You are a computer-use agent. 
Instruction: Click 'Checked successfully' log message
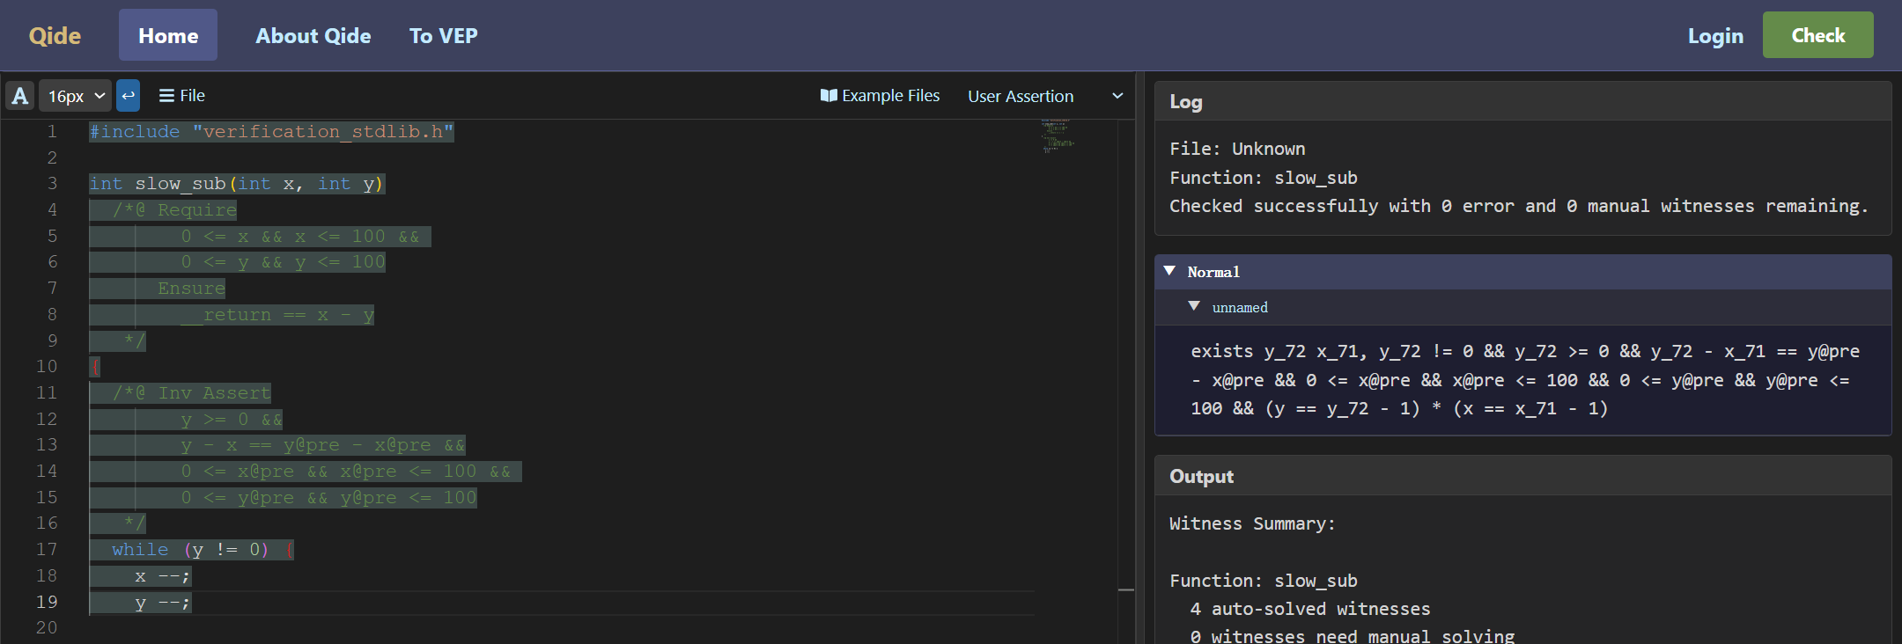(x=1518, y=206)
